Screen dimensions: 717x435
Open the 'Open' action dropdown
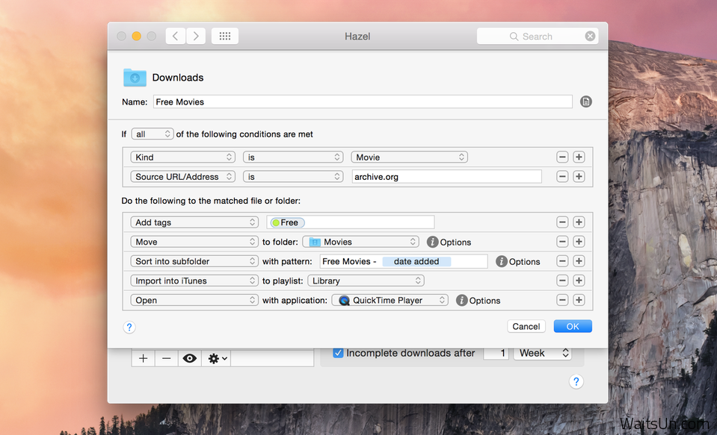coord(194,301)
